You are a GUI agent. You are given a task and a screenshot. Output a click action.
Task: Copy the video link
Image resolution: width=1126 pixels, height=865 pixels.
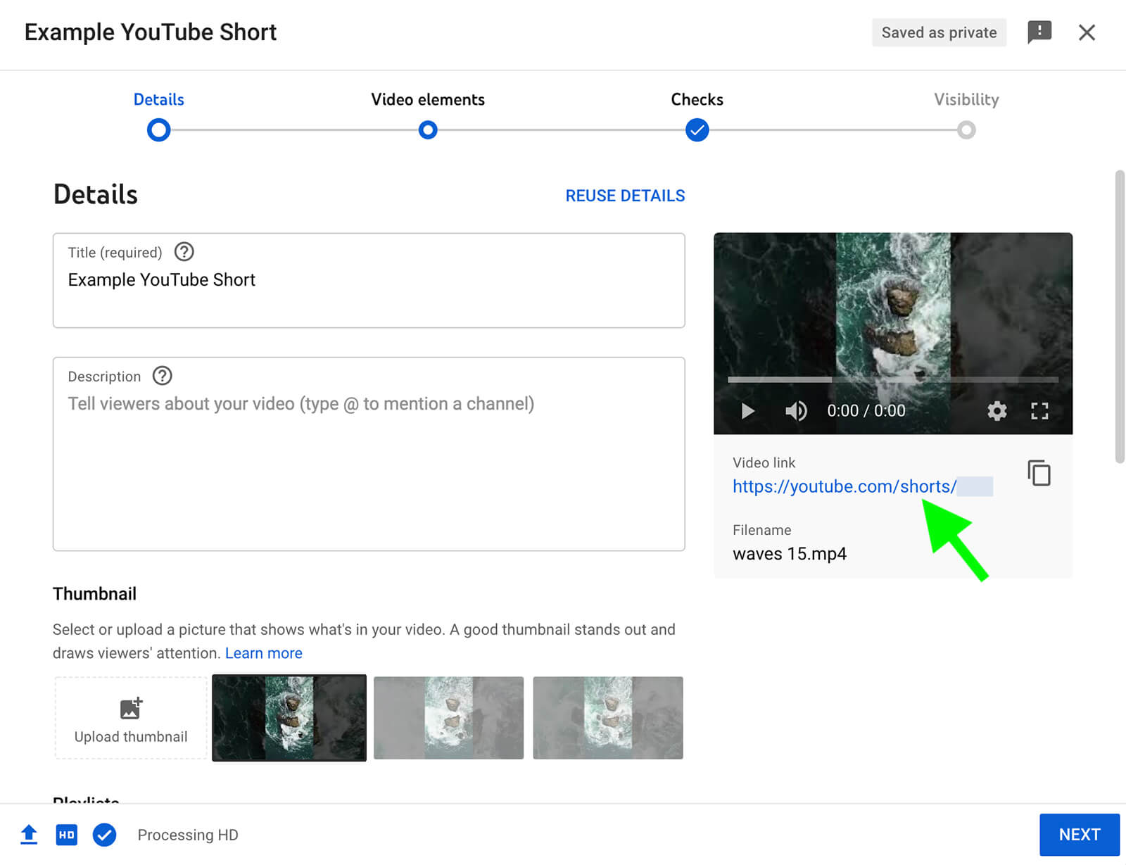click(1037, 472)
